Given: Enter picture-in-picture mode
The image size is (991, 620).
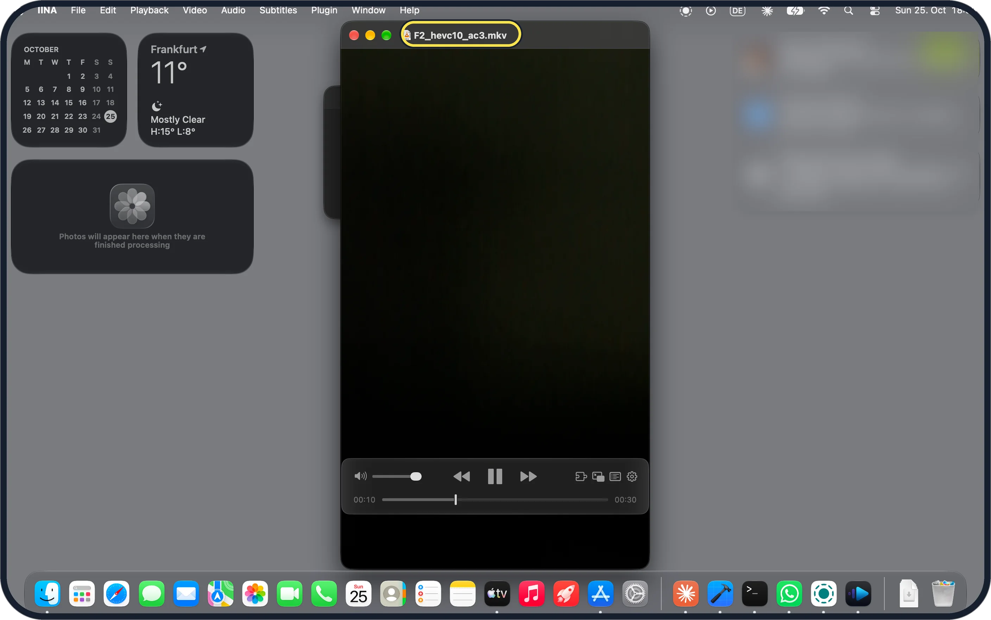Looking at the screenshot, I should (x=598, y=476).
